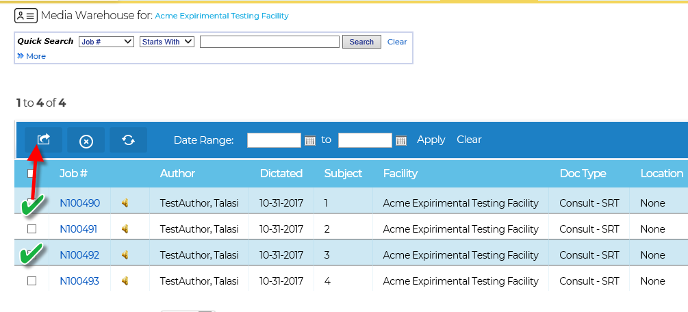
Task: Toggle the select-all checkbox in table header
Action: [31, 173]
